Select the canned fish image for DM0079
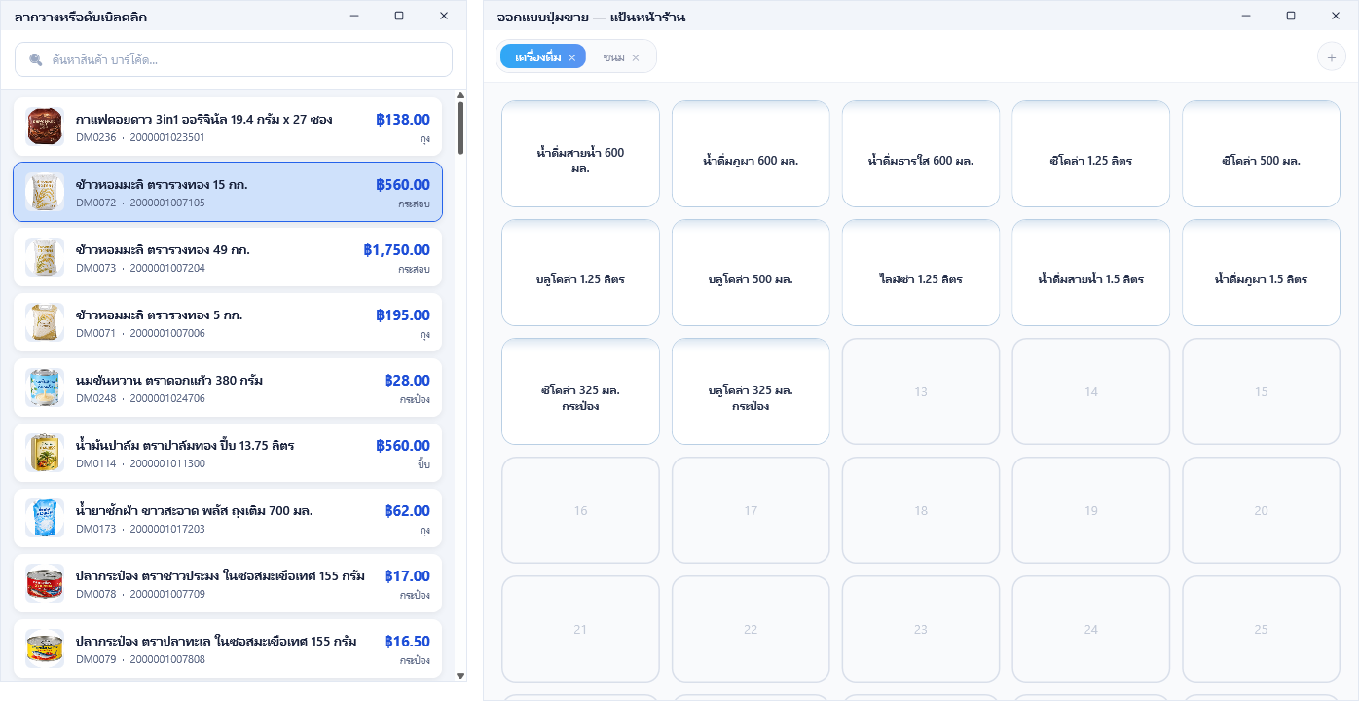1359x701 pixels. click(45, 648)
